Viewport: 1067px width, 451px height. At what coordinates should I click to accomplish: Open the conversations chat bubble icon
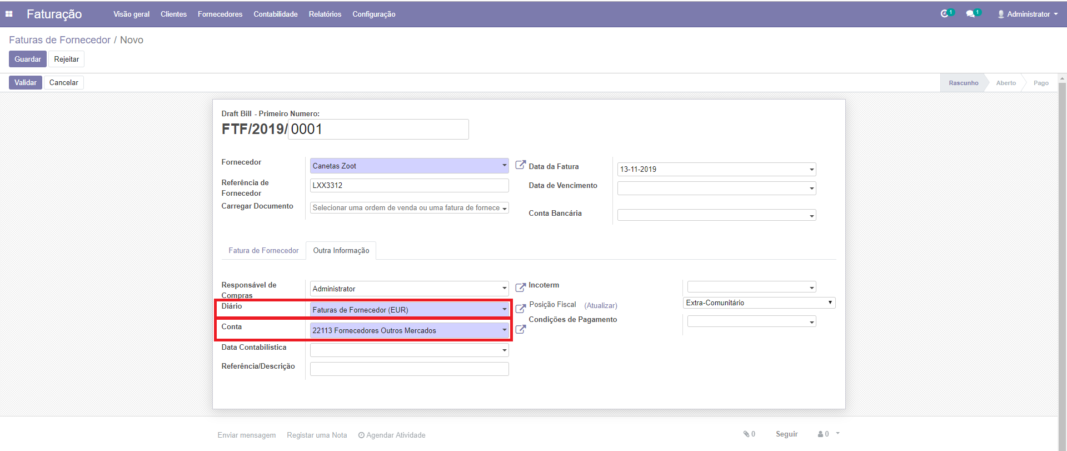[x=971, y=14]
